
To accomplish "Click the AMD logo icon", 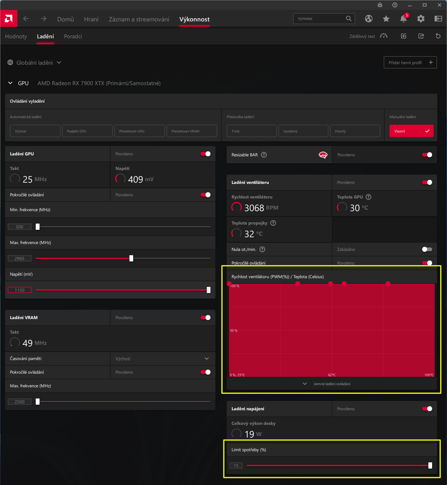I will coord(9,19).
